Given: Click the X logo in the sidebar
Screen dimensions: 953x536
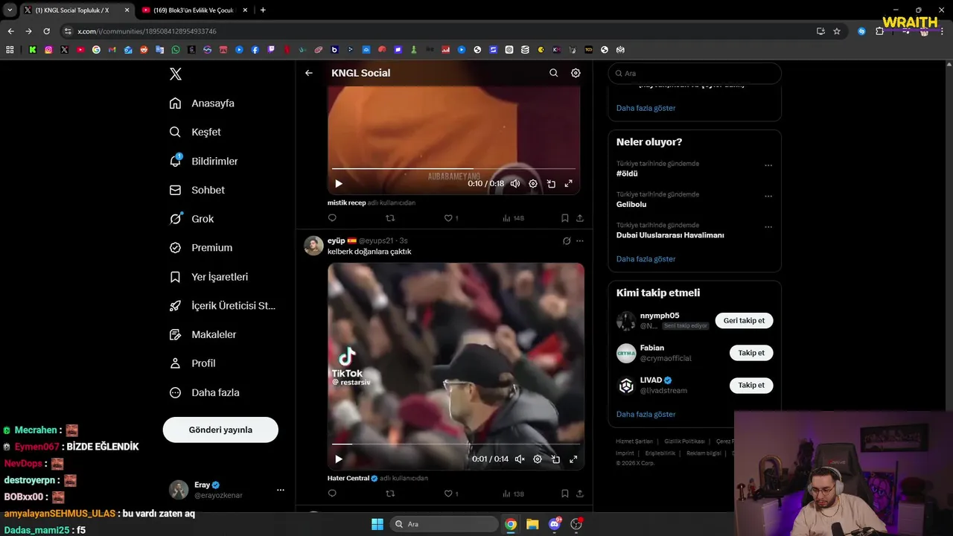Looking at the screenshot, I should click(176, 74).
